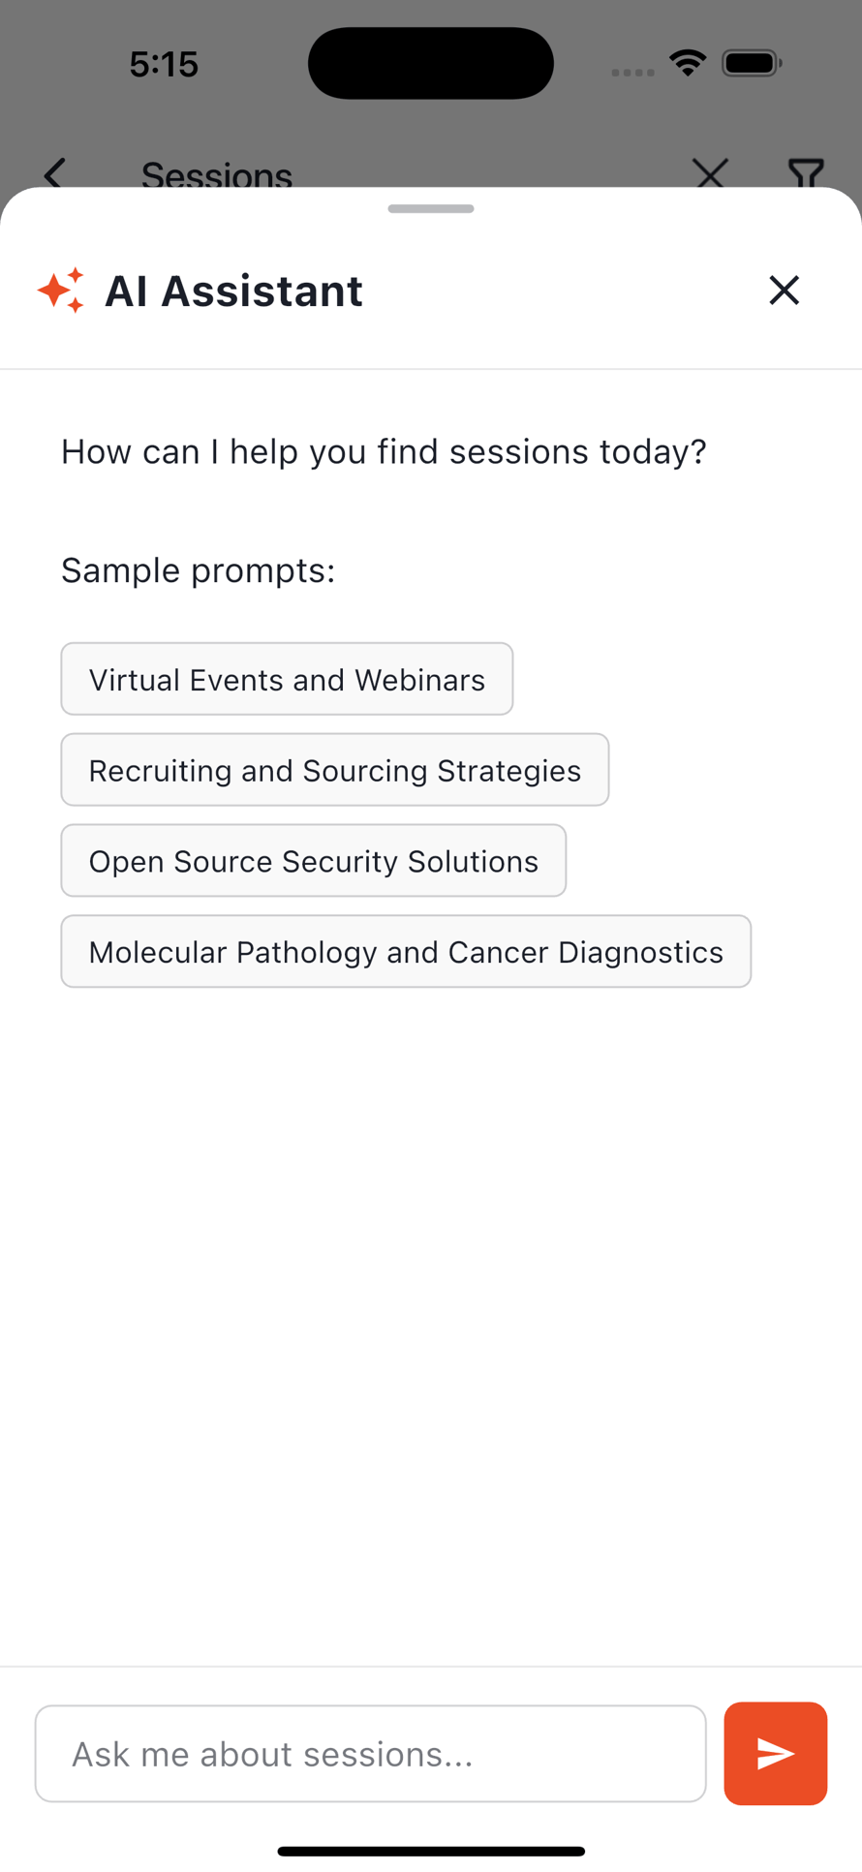Tap the Sessions page title
The width and height of the screenshot is (862, 1872).
click(217, 175)
